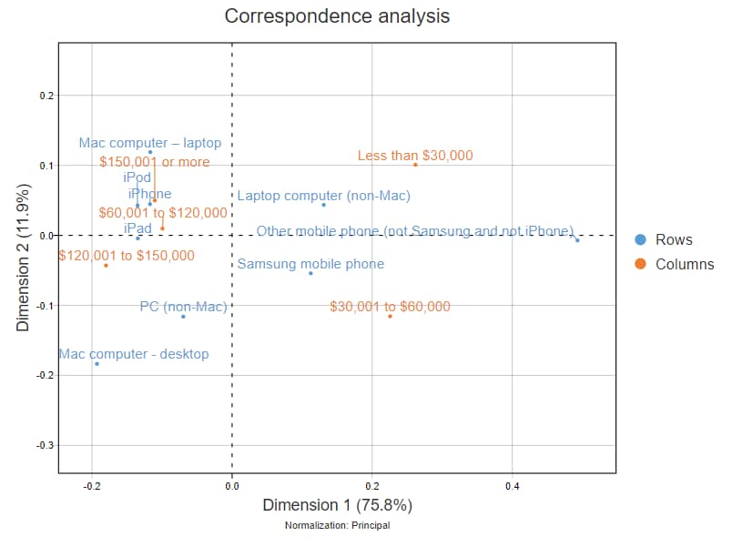Click the '$60,001 to $120,000' label
This screenshot has height=547, width=732.
click(163, 213)
